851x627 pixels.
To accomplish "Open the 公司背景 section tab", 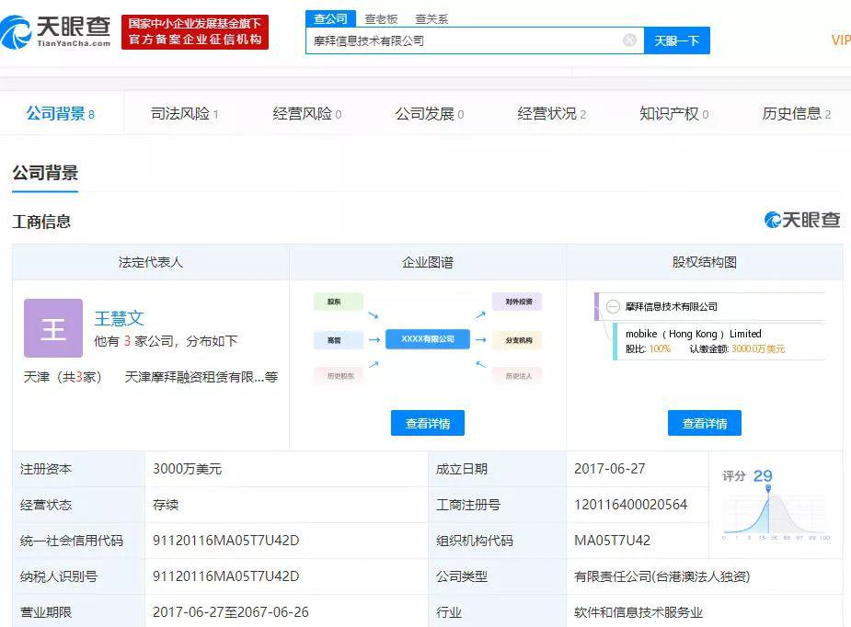I will (60, 113).
